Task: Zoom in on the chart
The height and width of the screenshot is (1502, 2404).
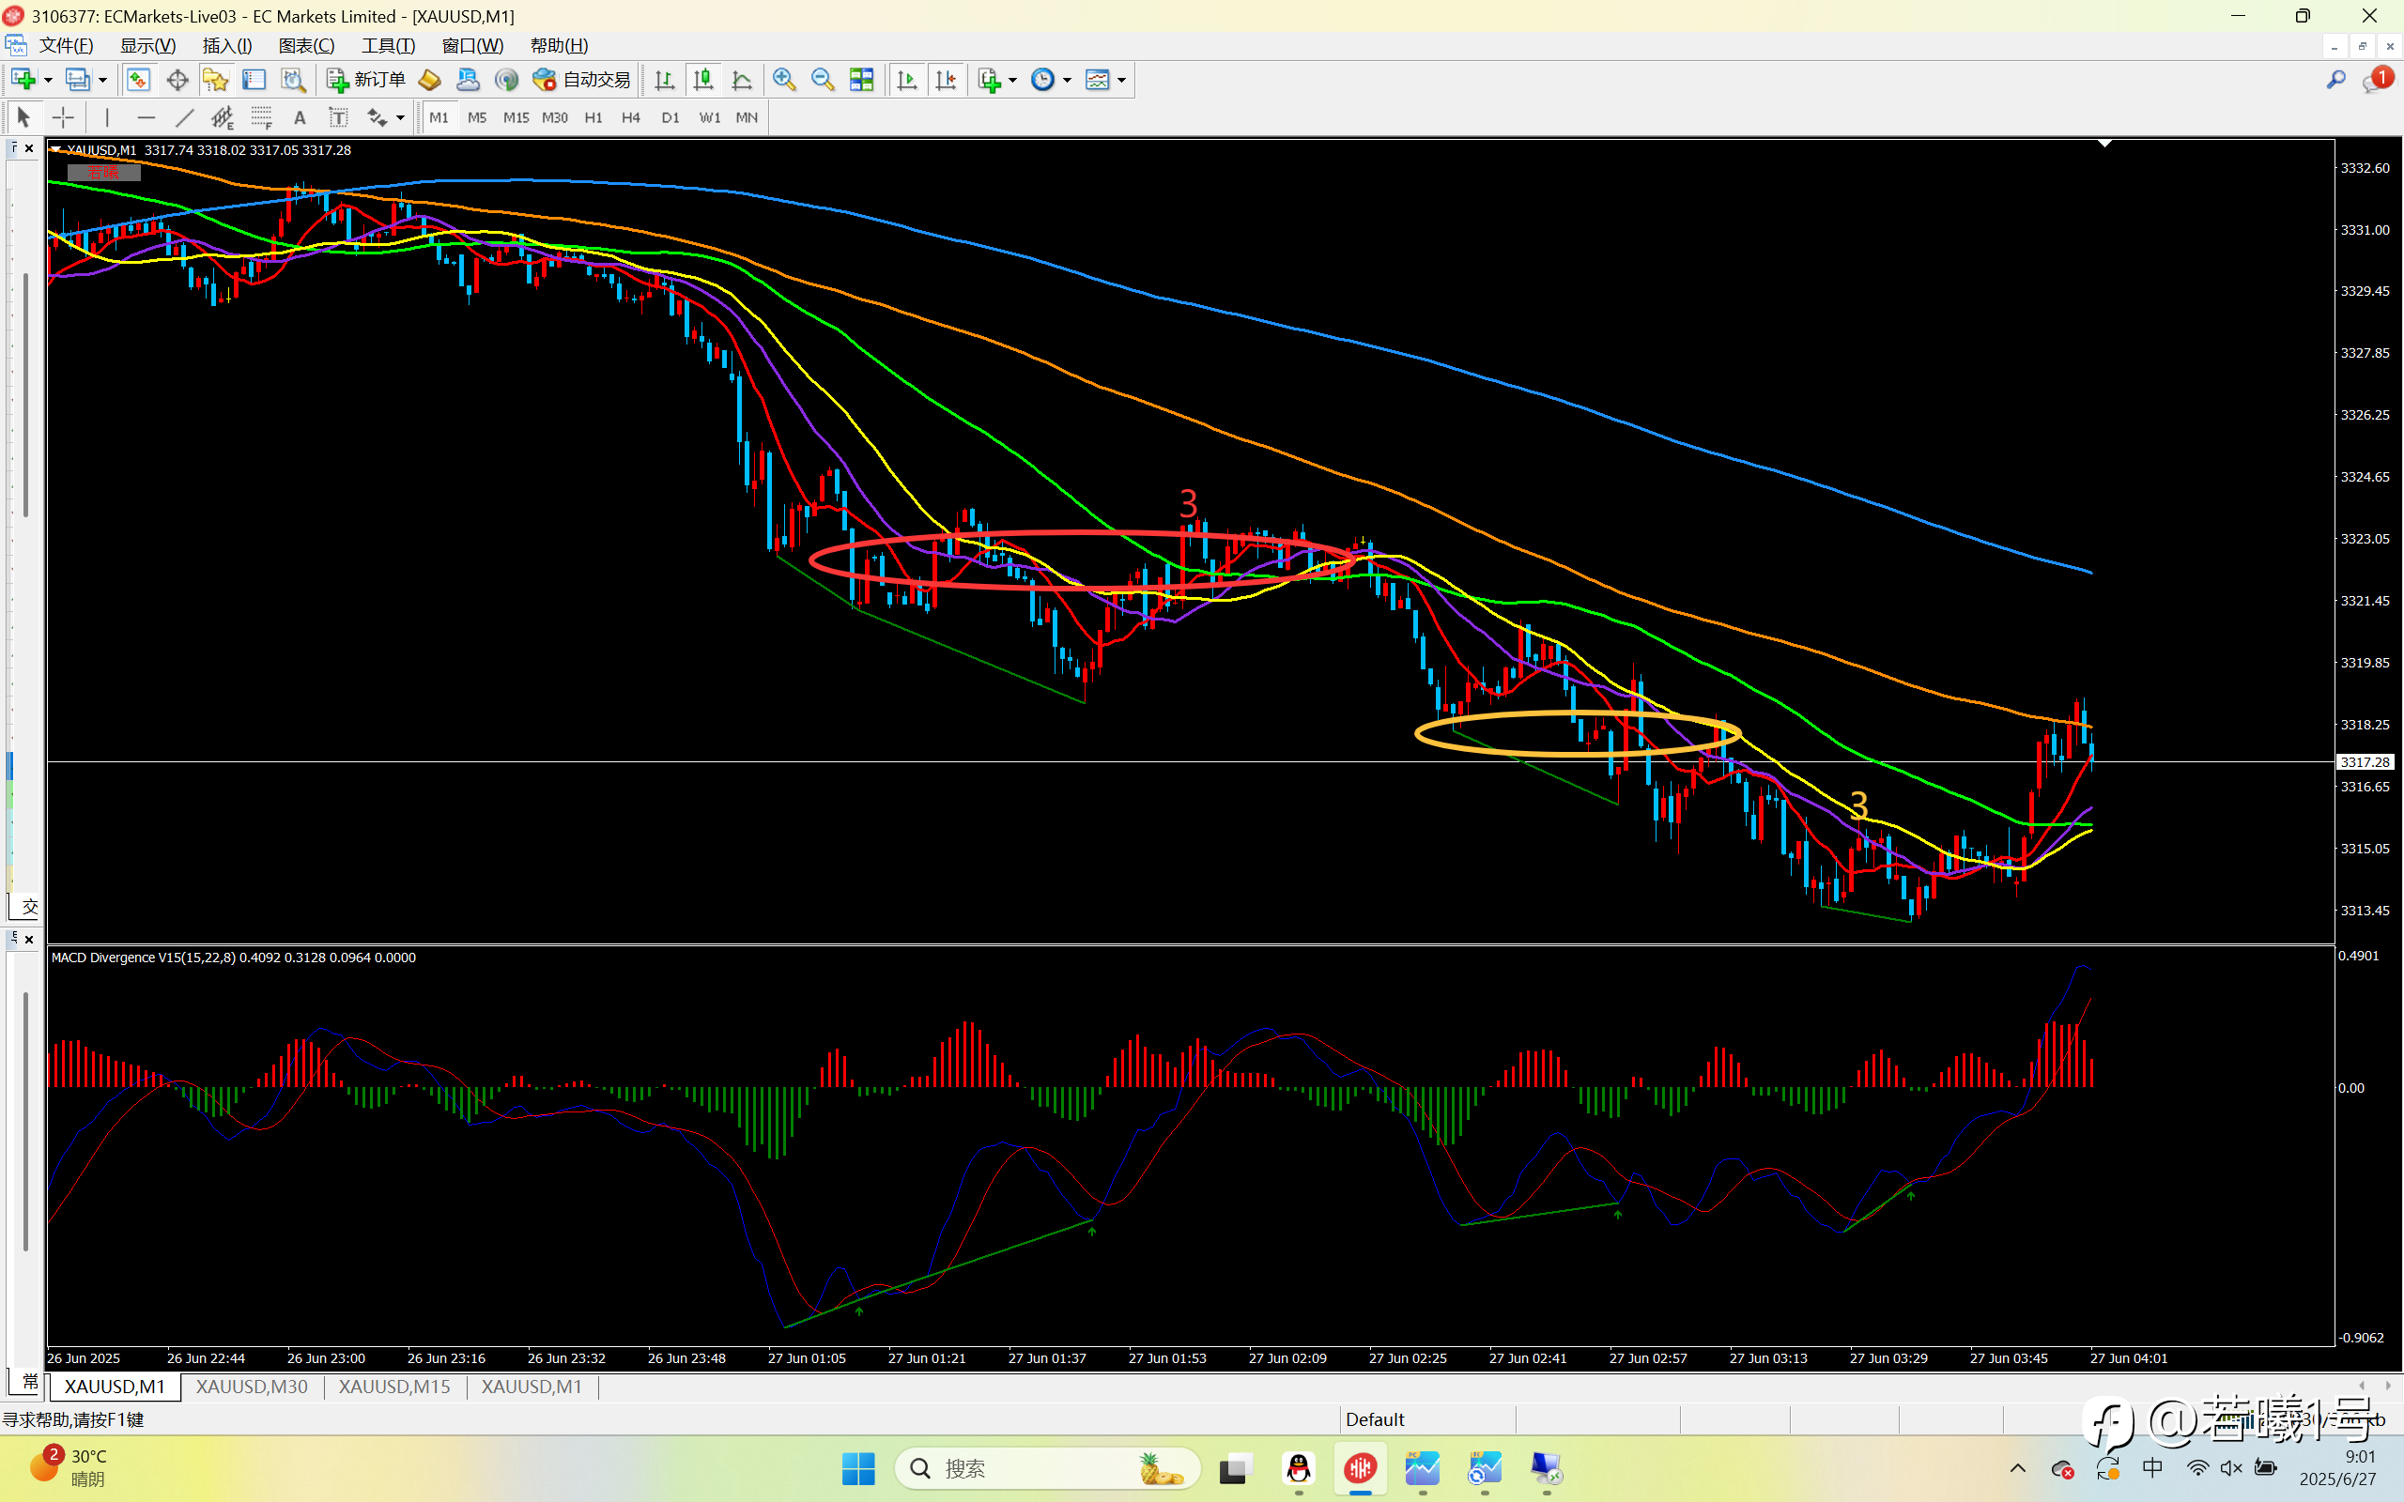Action: 784,80
